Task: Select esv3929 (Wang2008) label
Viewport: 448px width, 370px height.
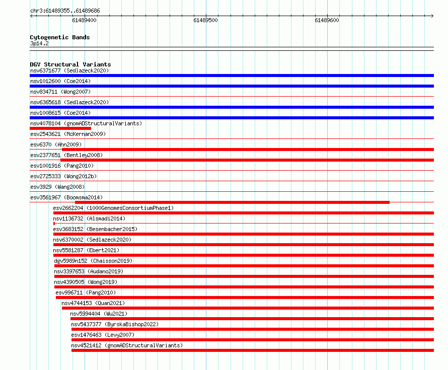Action: tap(57, 187)
